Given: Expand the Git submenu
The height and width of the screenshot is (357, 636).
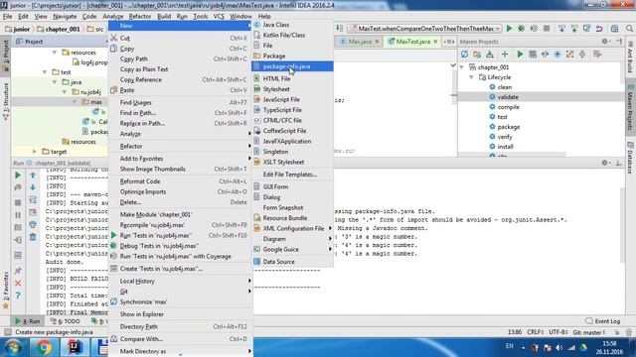Looking at the screenshot, I should [x=180, y=292].
